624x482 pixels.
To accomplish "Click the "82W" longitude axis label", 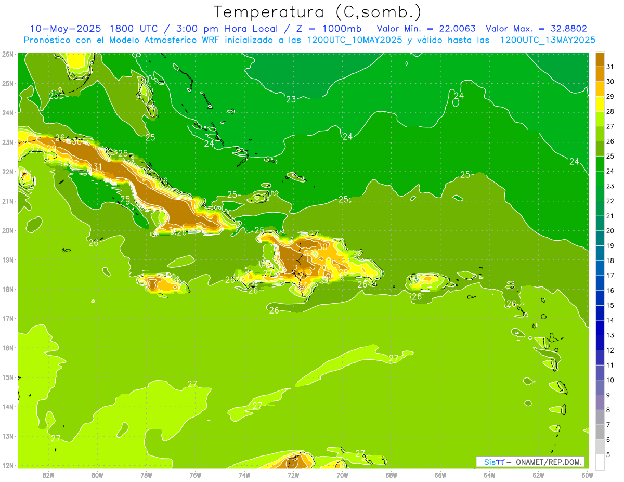I will point(48,474).
